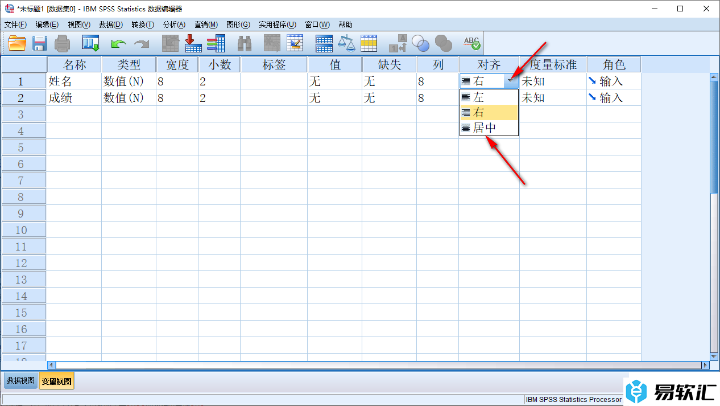Open the 帮助 menu
The image size is (720, 406).
coord(345,24)
